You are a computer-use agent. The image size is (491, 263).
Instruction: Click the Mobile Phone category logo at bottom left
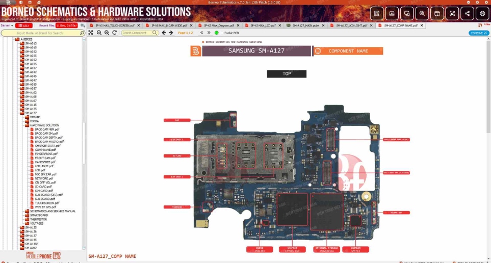[x=43, y=255]
